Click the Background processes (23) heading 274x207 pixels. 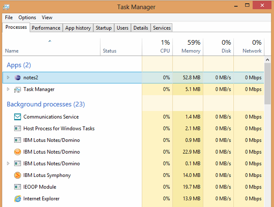[46, 104]
